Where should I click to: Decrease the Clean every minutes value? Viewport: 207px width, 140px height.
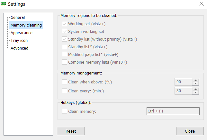point(196,93)
